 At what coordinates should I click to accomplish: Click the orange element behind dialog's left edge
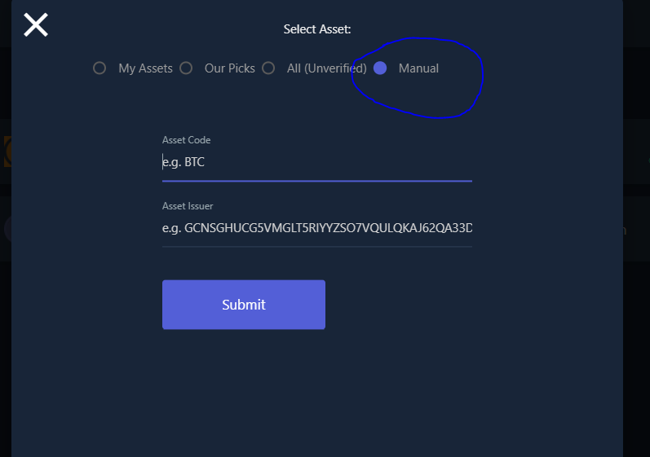[x=6, y=152]
